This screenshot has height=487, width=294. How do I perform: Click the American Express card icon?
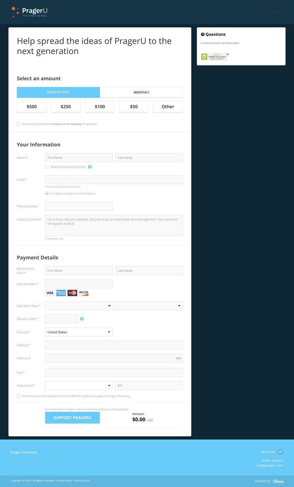[61, 293]
